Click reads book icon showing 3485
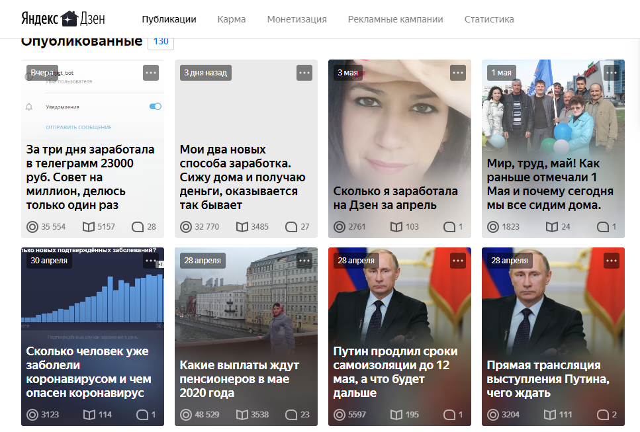The width and height of the screenshot is (640, 432). pyautogui.click(x=242, y=227)
